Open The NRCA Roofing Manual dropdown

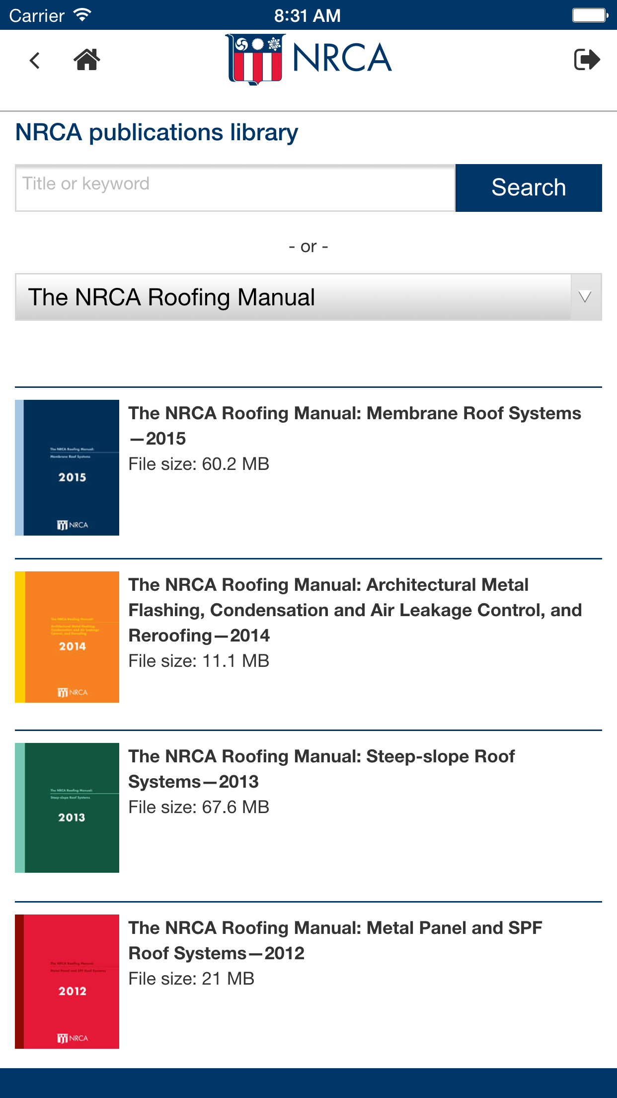point(308,297)
